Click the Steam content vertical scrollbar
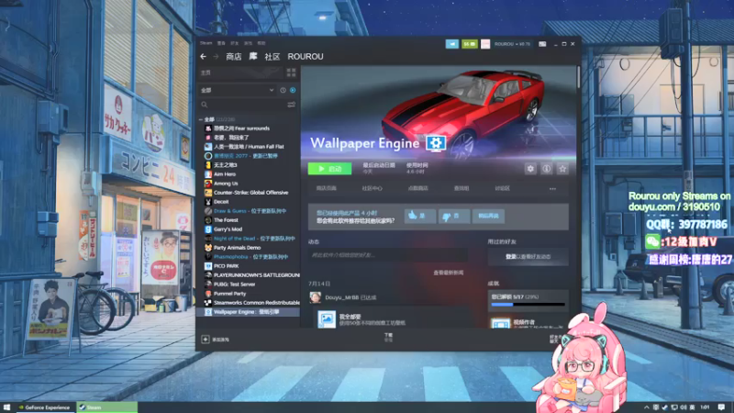Screen dimensions: 734x413 click(579, 77)
